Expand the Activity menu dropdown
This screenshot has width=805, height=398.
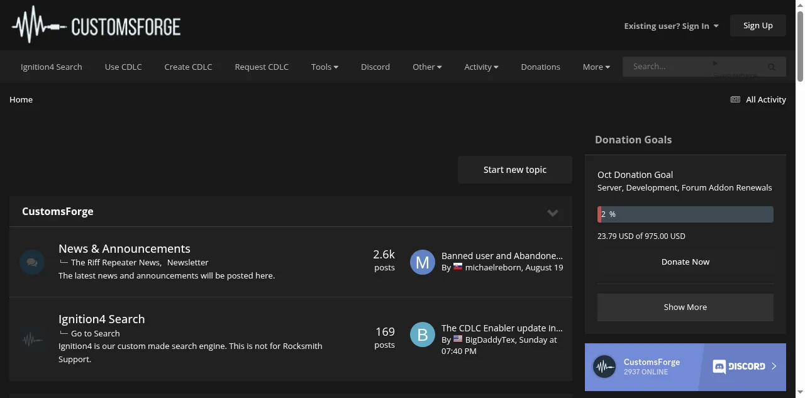481,67
